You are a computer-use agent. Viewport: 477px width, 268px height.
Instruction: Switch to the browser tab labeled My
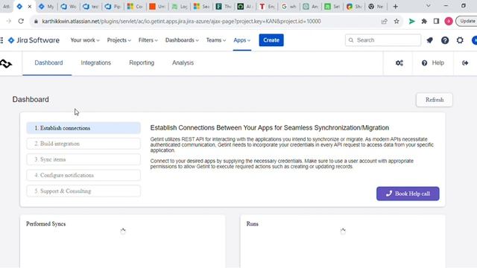coord(46,7)
